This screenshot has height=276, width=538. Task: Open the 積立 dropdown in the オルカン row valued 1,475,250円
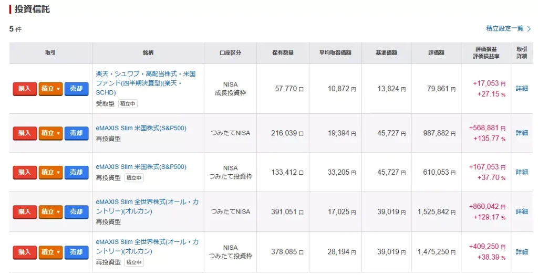(50, 252)
